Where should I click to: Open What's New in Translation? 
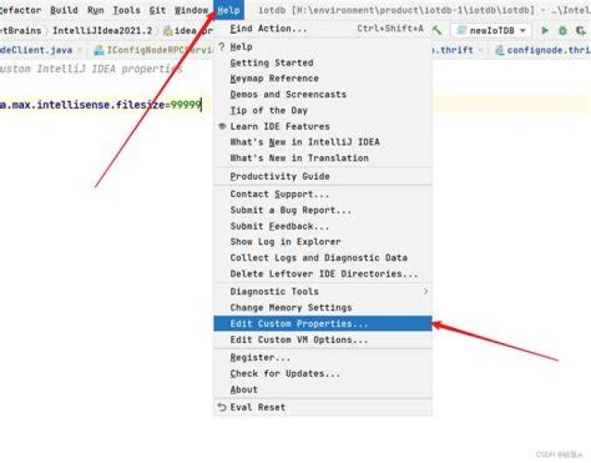pos(323,158)
